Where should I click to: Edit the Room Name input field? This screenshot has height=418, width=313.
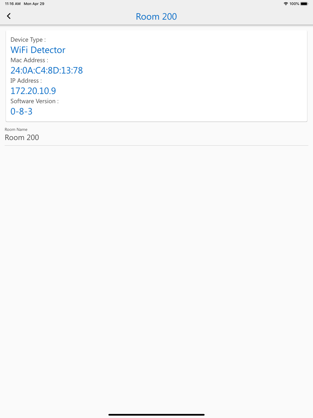click(x=156, y=138)
